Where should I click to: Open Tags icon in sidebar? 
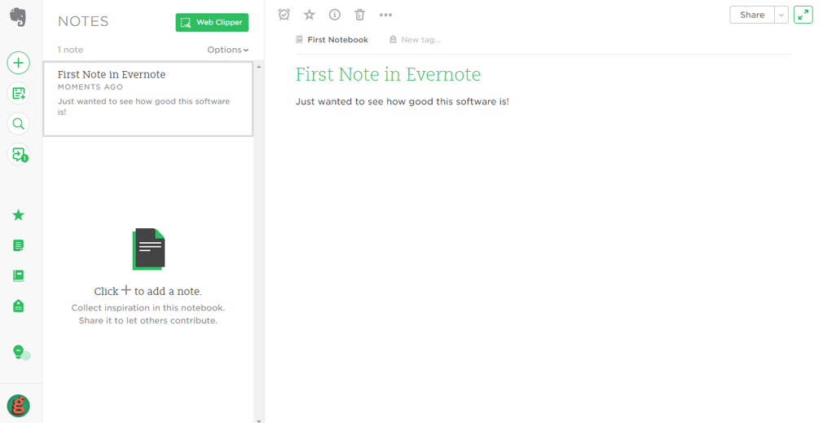pos(19,306)
